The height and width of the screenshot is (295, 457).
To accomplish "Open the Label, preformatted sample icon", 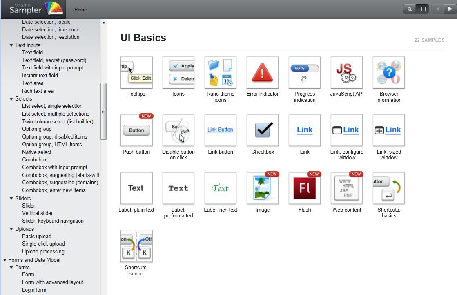I will [178, 188].
